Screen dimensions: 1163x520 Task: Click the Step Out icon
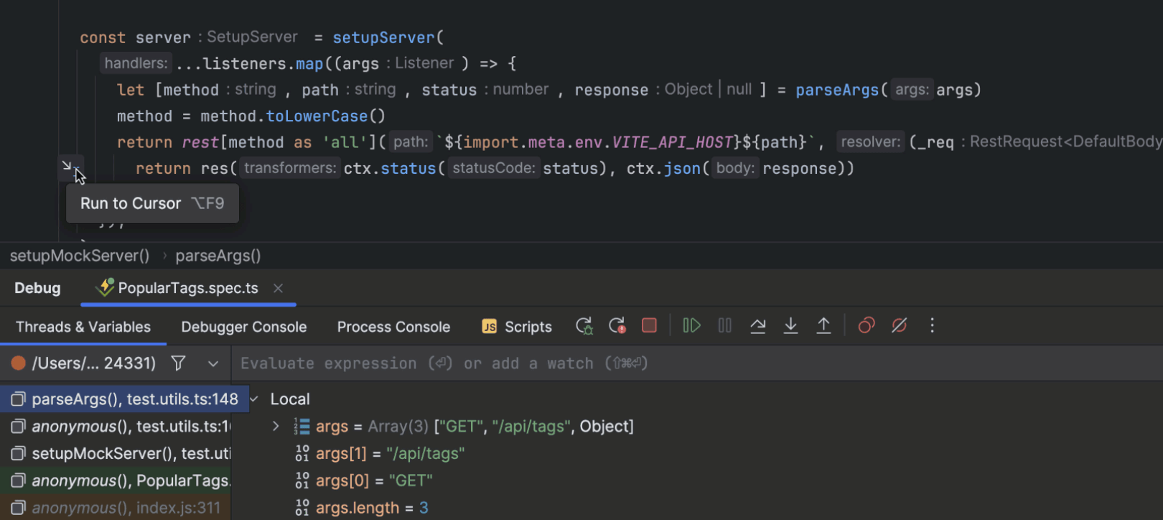pos(823,326)
